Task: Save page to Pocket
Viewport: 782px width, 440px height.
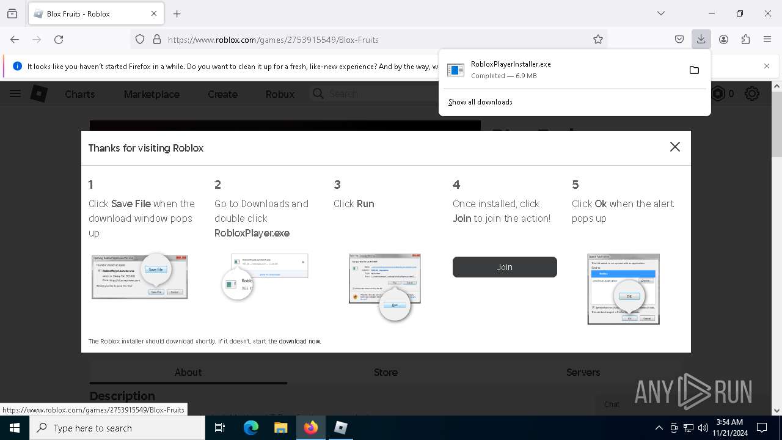Action: [x=679, y=39]
